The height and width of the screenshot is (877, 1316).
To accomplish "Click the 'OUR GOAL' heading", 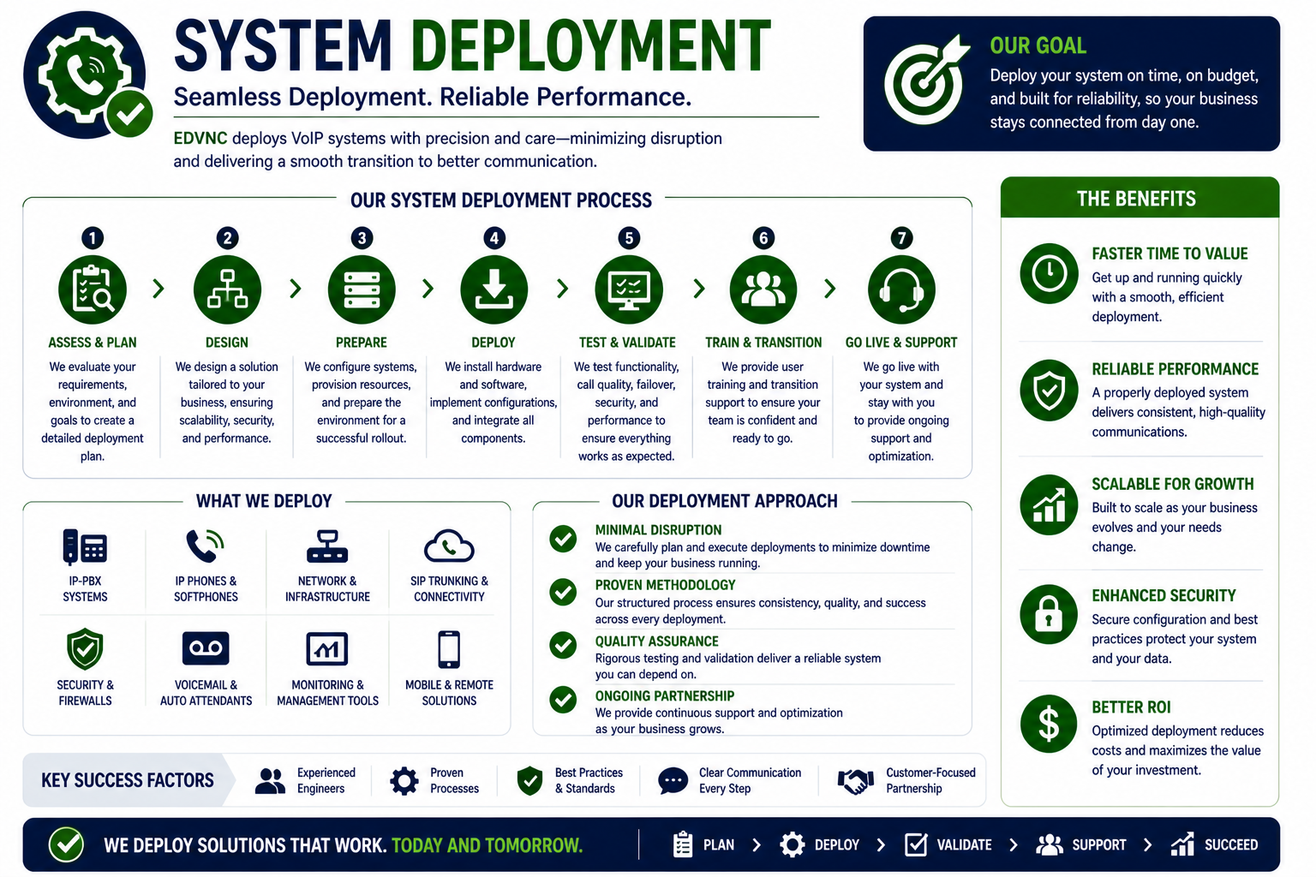I will pos(1038,45).
